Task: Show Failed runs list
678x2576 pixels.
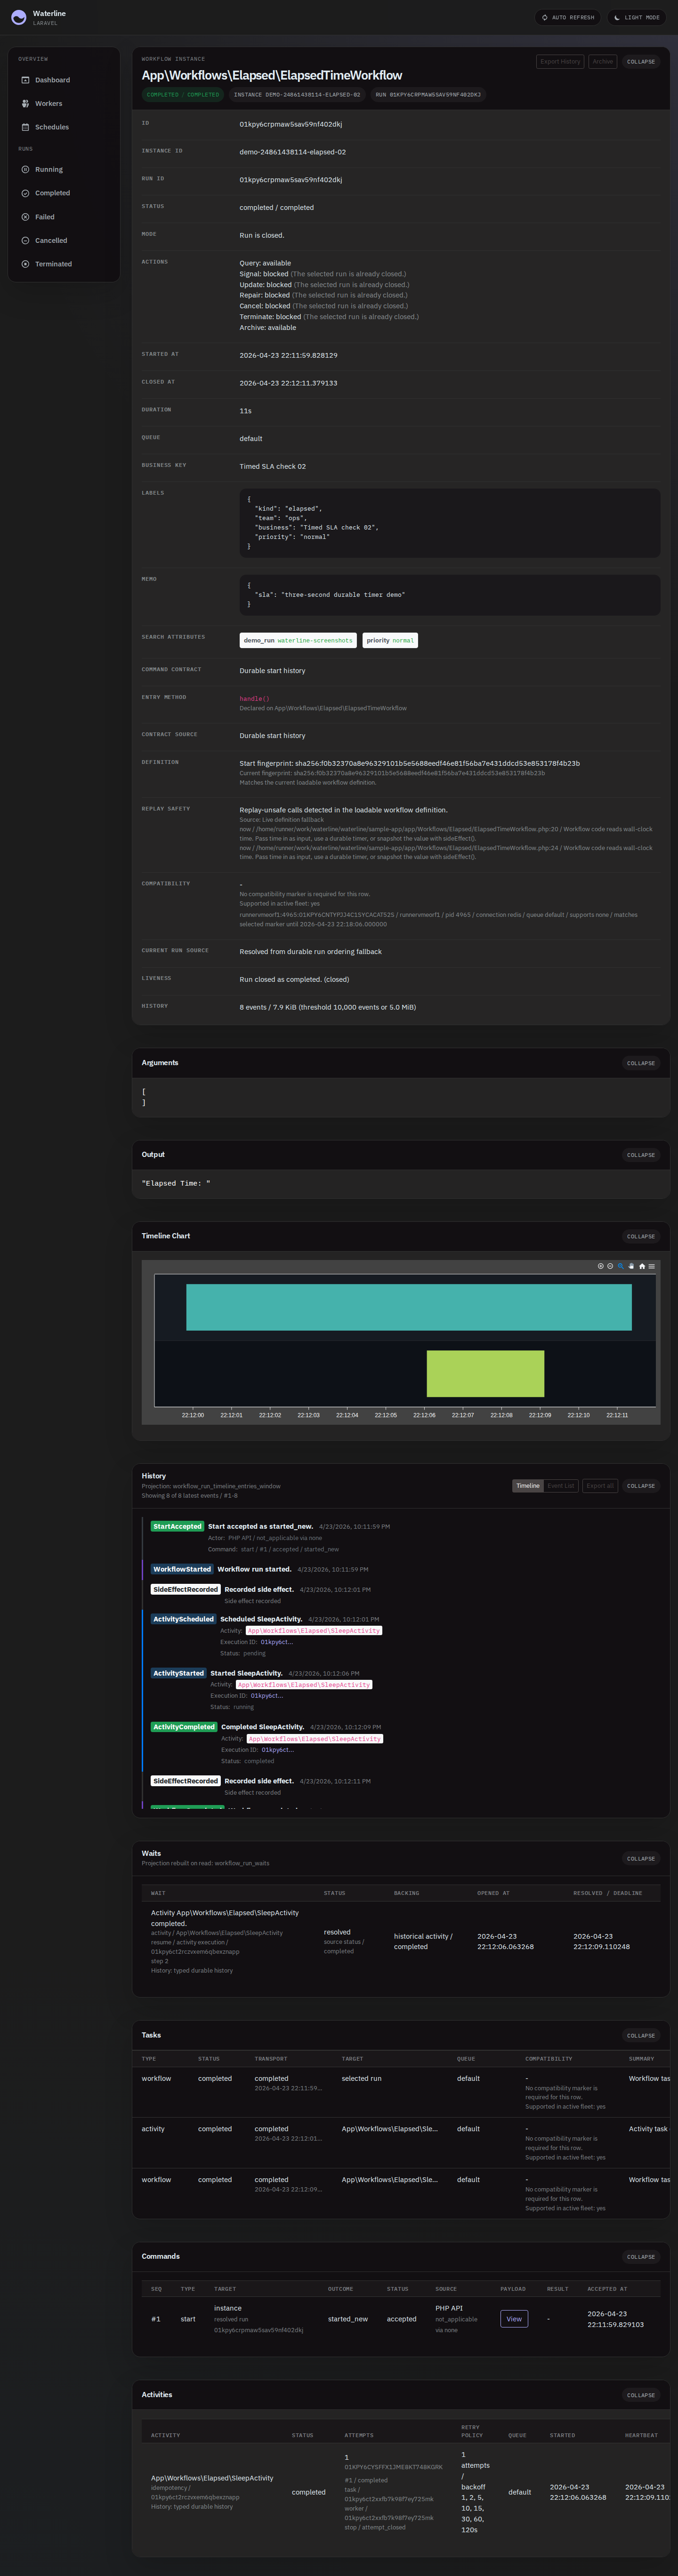Action: 64,217
